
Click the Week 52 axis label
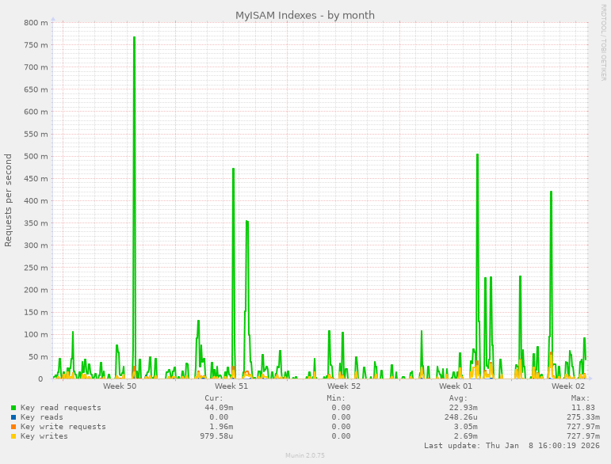tap(344, 386)
